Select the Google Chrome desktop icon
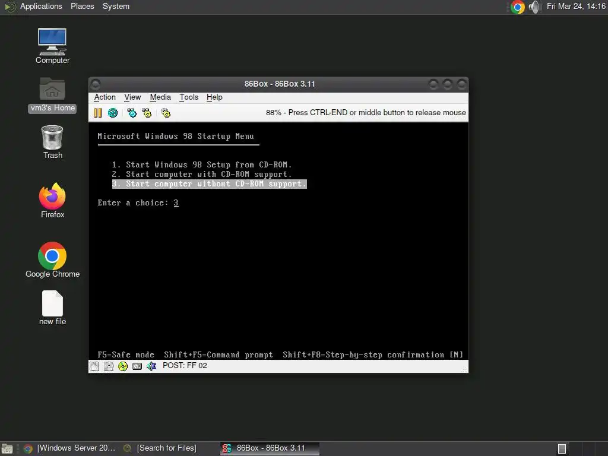 (52, 260)
